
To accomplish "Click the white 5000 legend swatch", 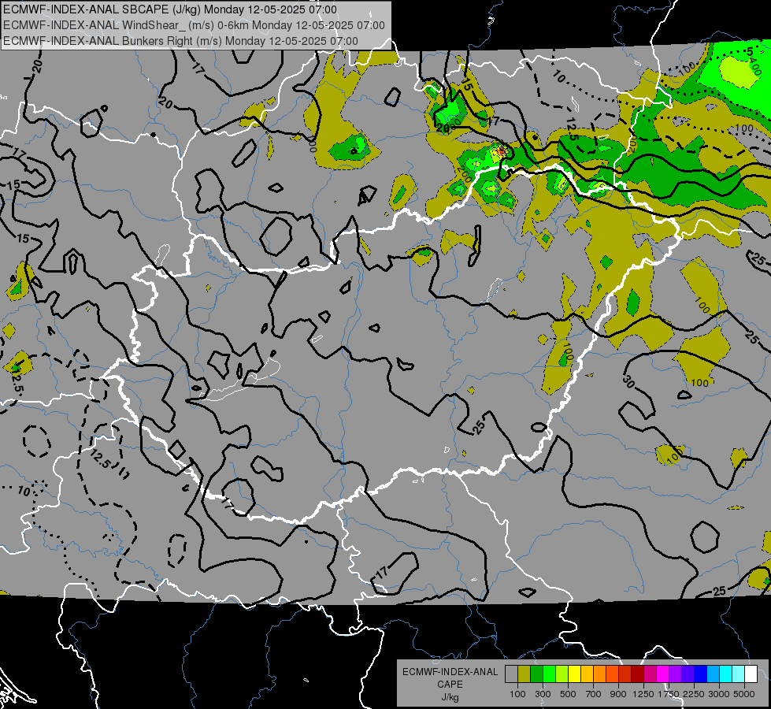I will pyautogui.click(x=751, y=674).
